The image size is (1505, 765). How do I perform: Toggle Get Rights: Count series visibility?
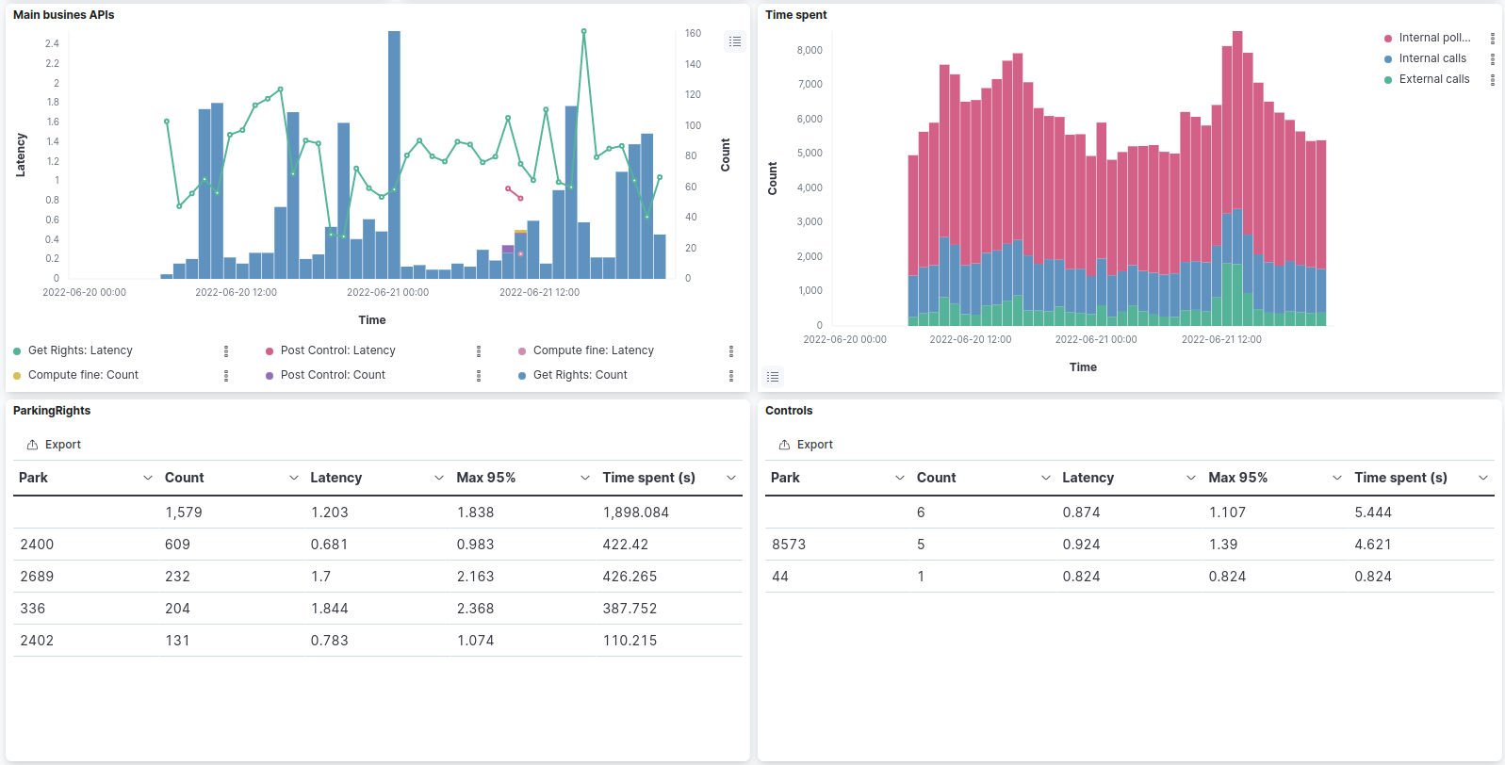[580, 375]
